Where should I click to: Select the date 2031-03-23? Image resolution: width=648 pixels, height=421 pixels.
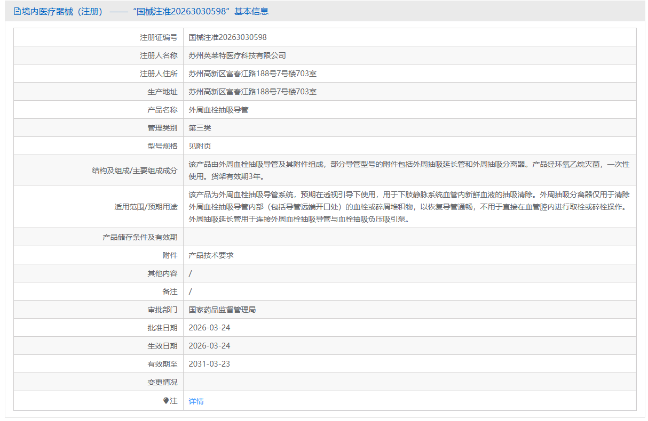209,364
